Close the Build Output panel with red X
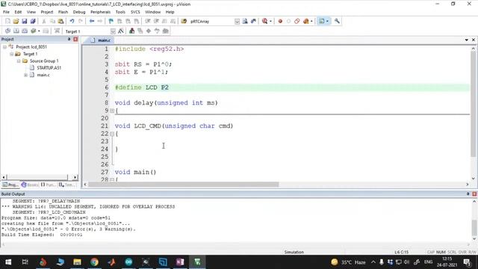The width and height of the screenshot is (478, 269). pos(474,194)
